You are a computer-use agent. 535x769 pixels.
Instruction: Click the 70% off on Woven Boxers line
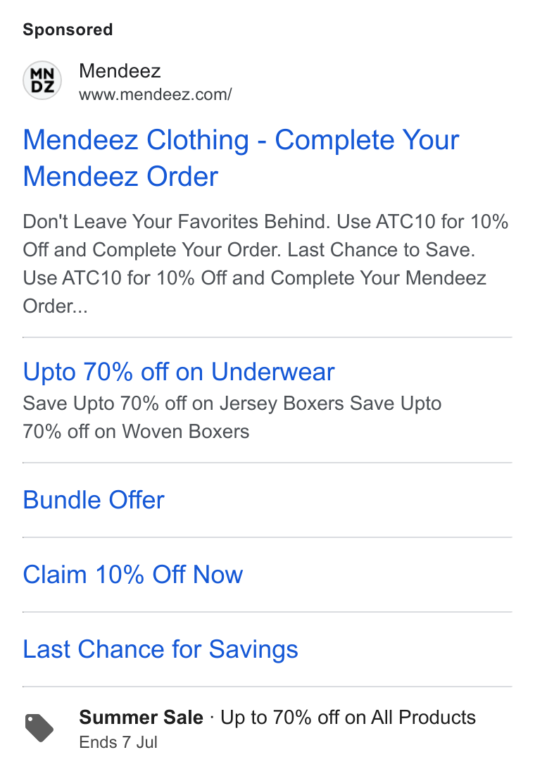136,432
